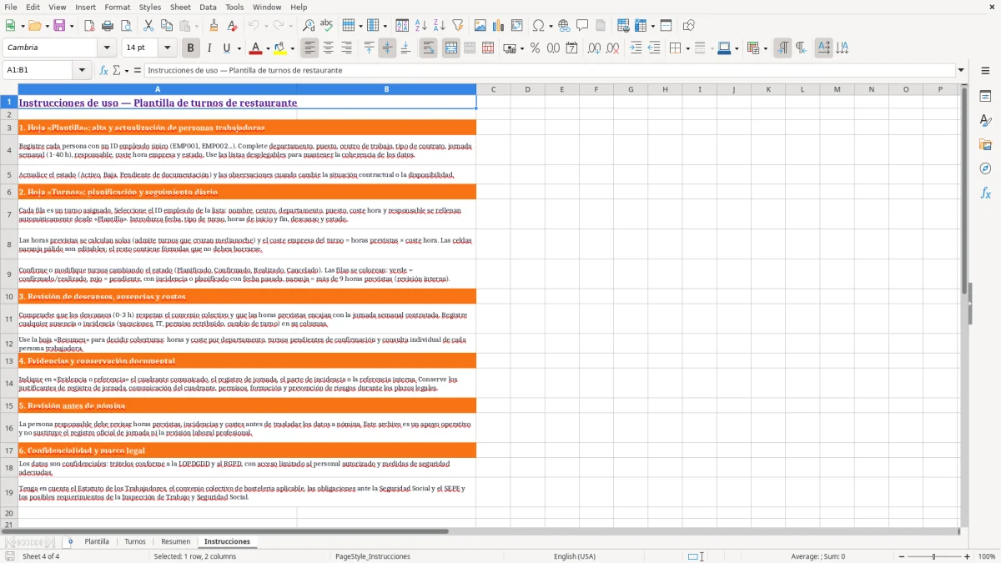
Task: Click zoom in plus button
Action: [x=968, y=556]
